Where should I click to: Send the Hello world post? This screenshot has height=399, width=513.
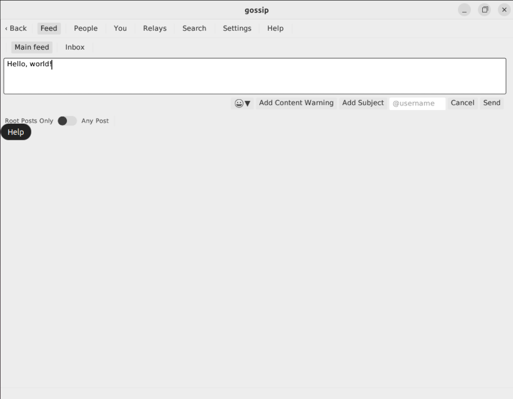coord(491,103)
